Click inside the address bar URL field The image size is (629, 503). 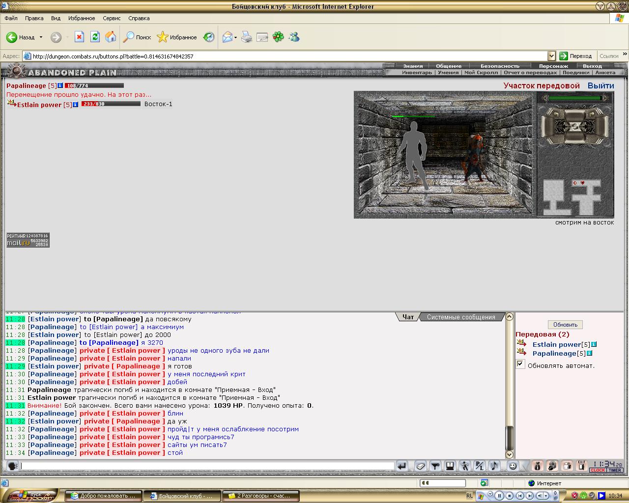pos(285,56)
